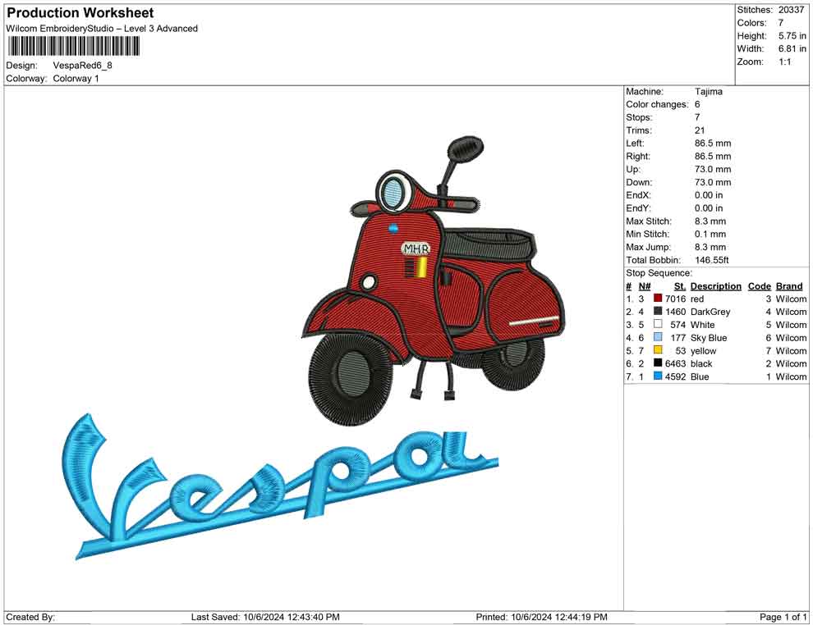Click the 'Colorway 1' value
Image resolution: width=813 pixels, height=625 pixels.
[x=76, y=78]
